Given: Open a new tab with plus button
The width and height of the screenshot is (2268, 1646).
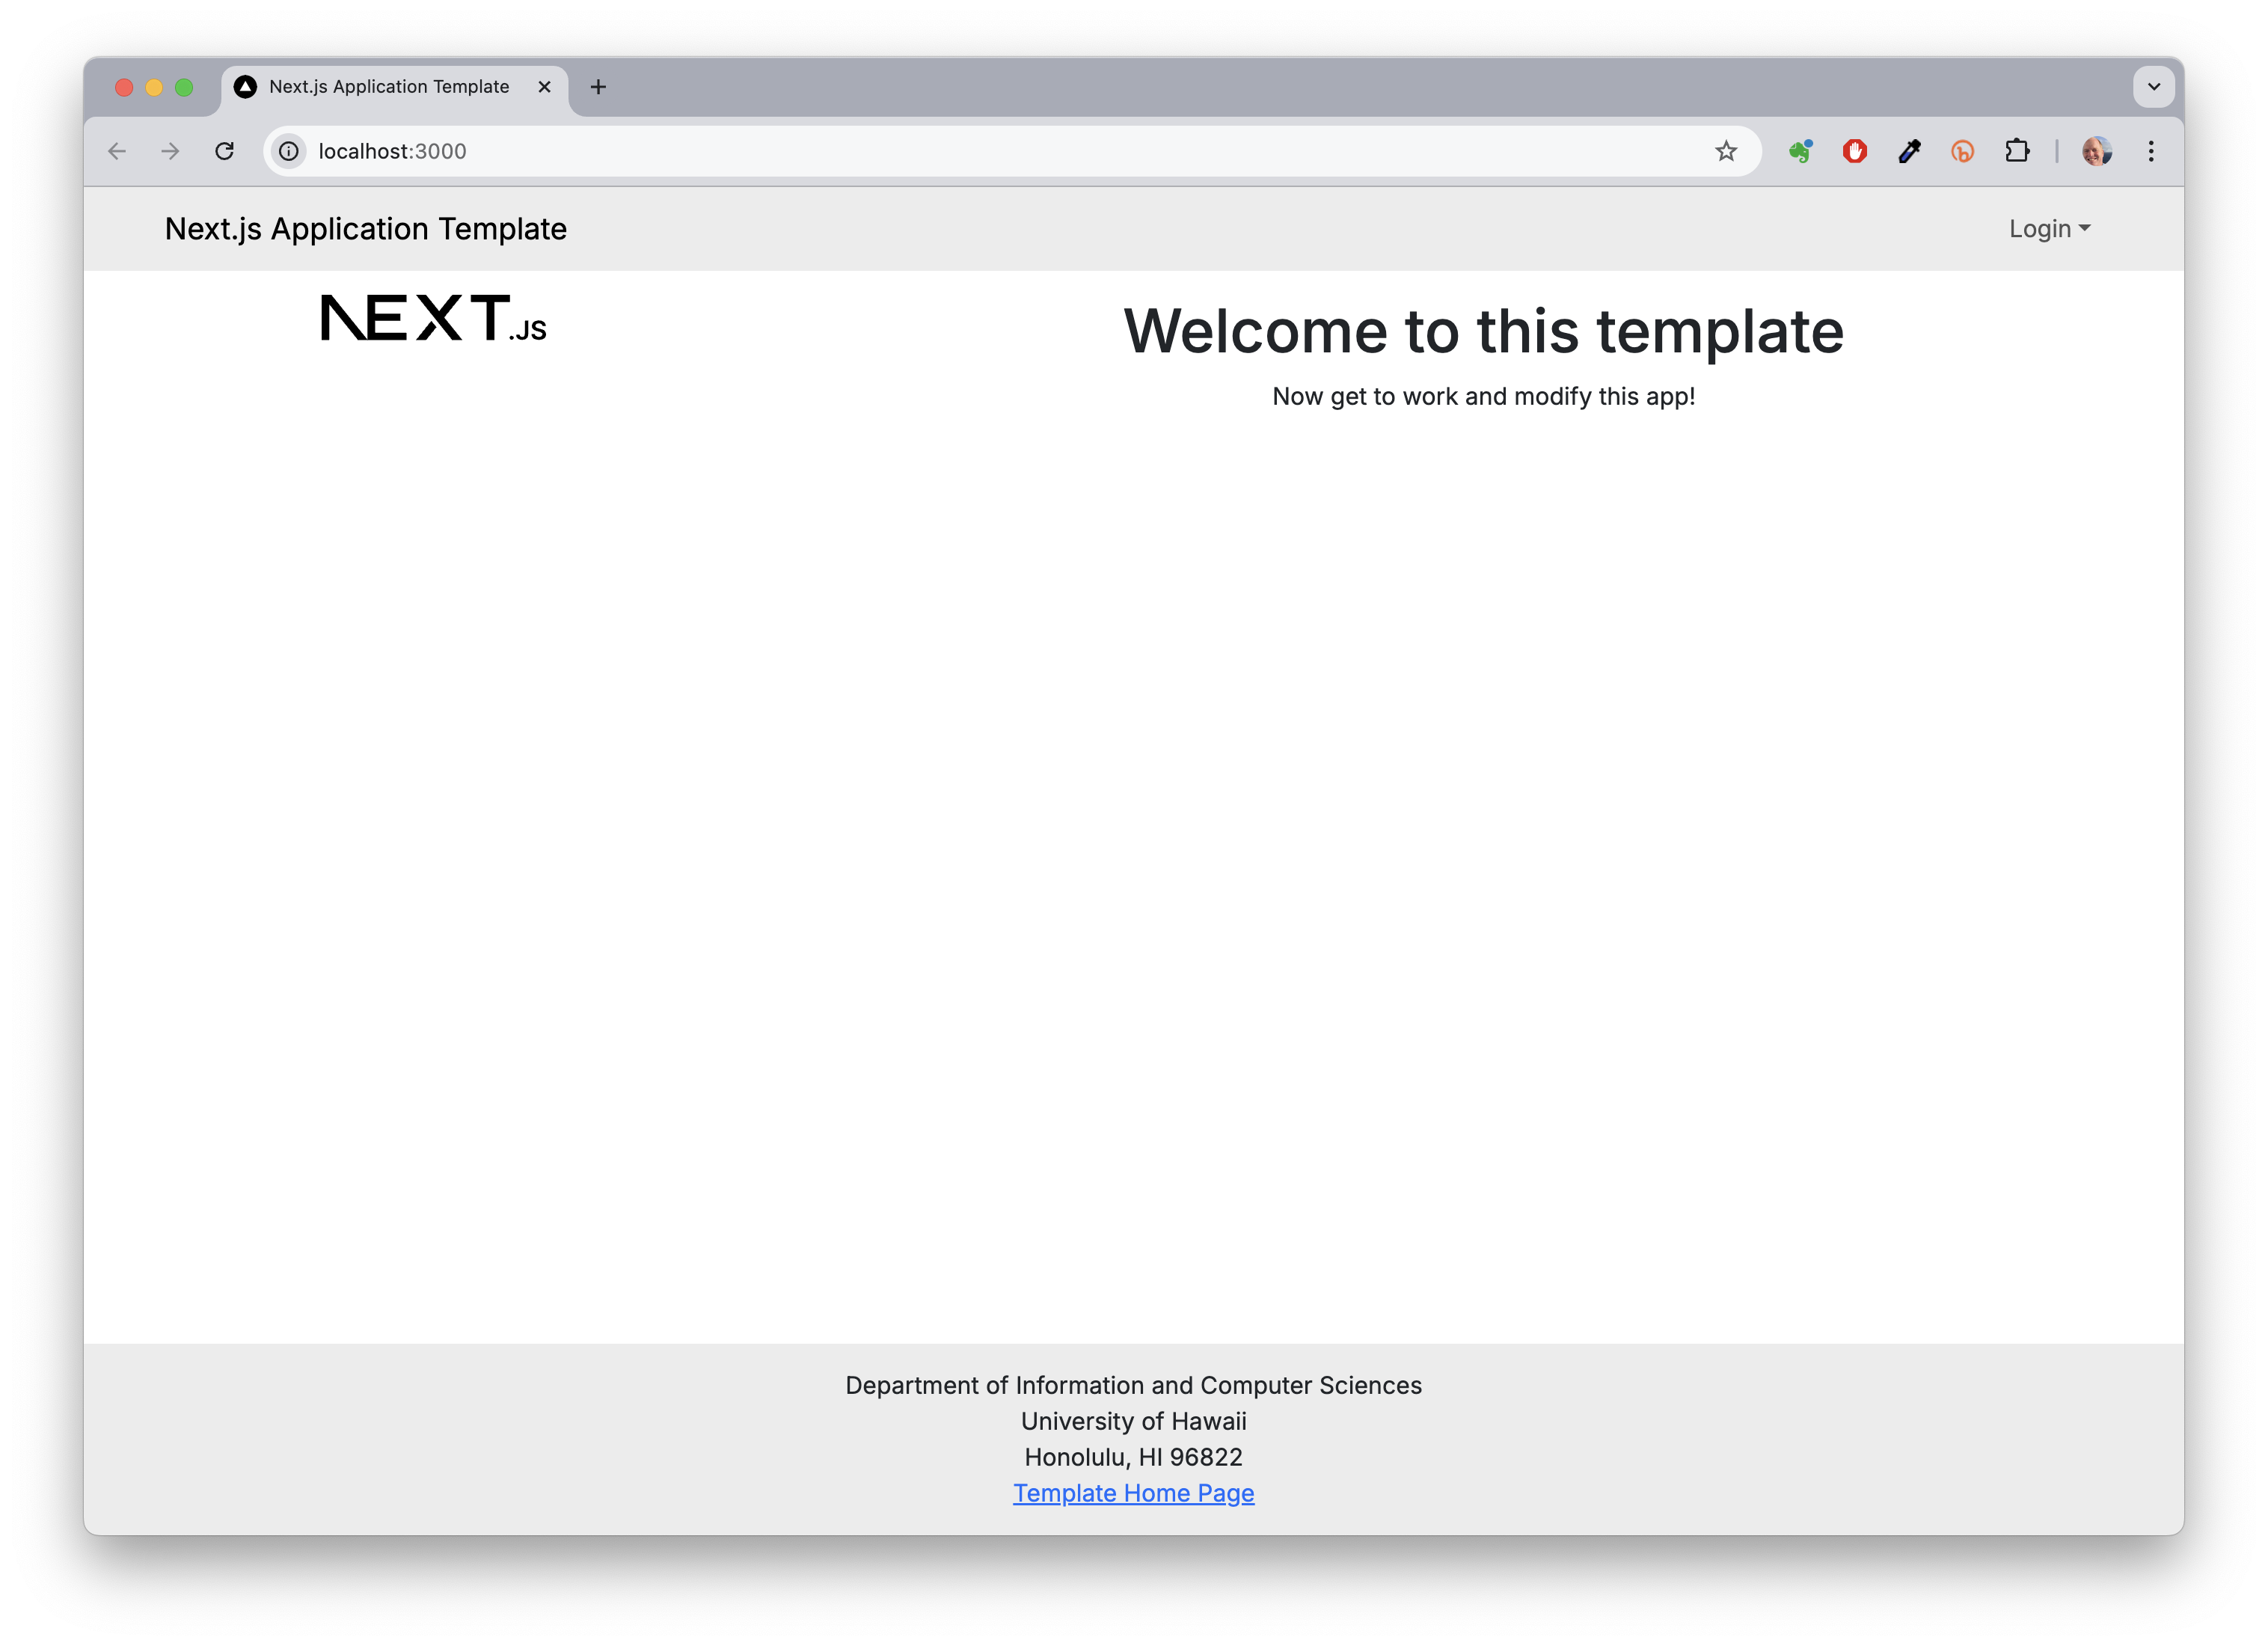Looking at the screenshot, I should pos(598,87).
